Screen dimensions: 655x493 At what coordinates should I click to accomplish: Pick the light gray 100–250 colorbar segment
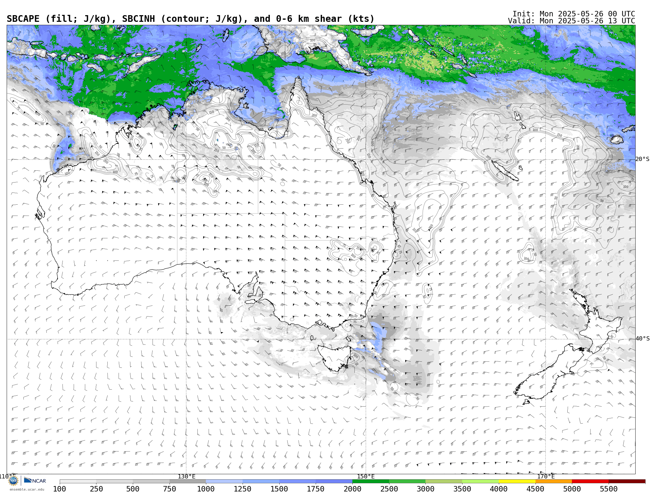click(78, 481)
